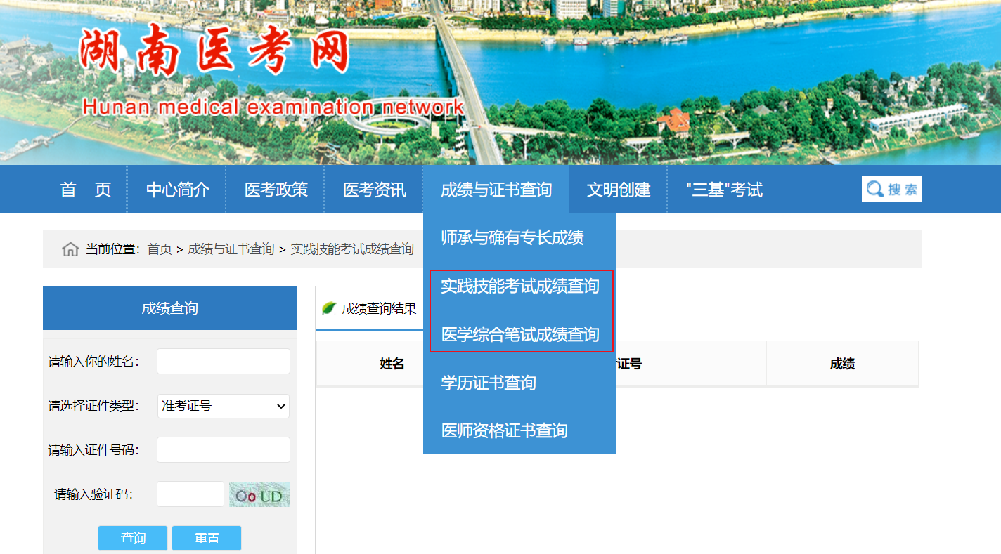Click the search magnifier icon

coord(875,189)
